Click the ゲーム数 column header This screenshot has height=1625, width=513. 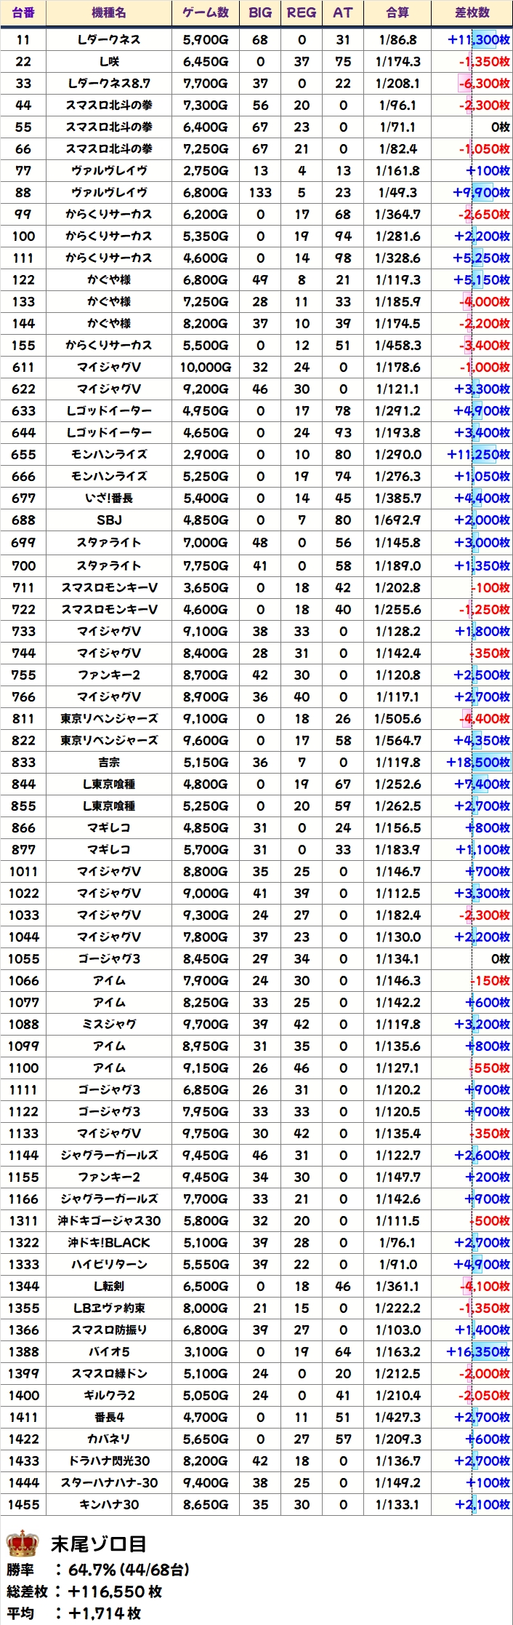206,12
